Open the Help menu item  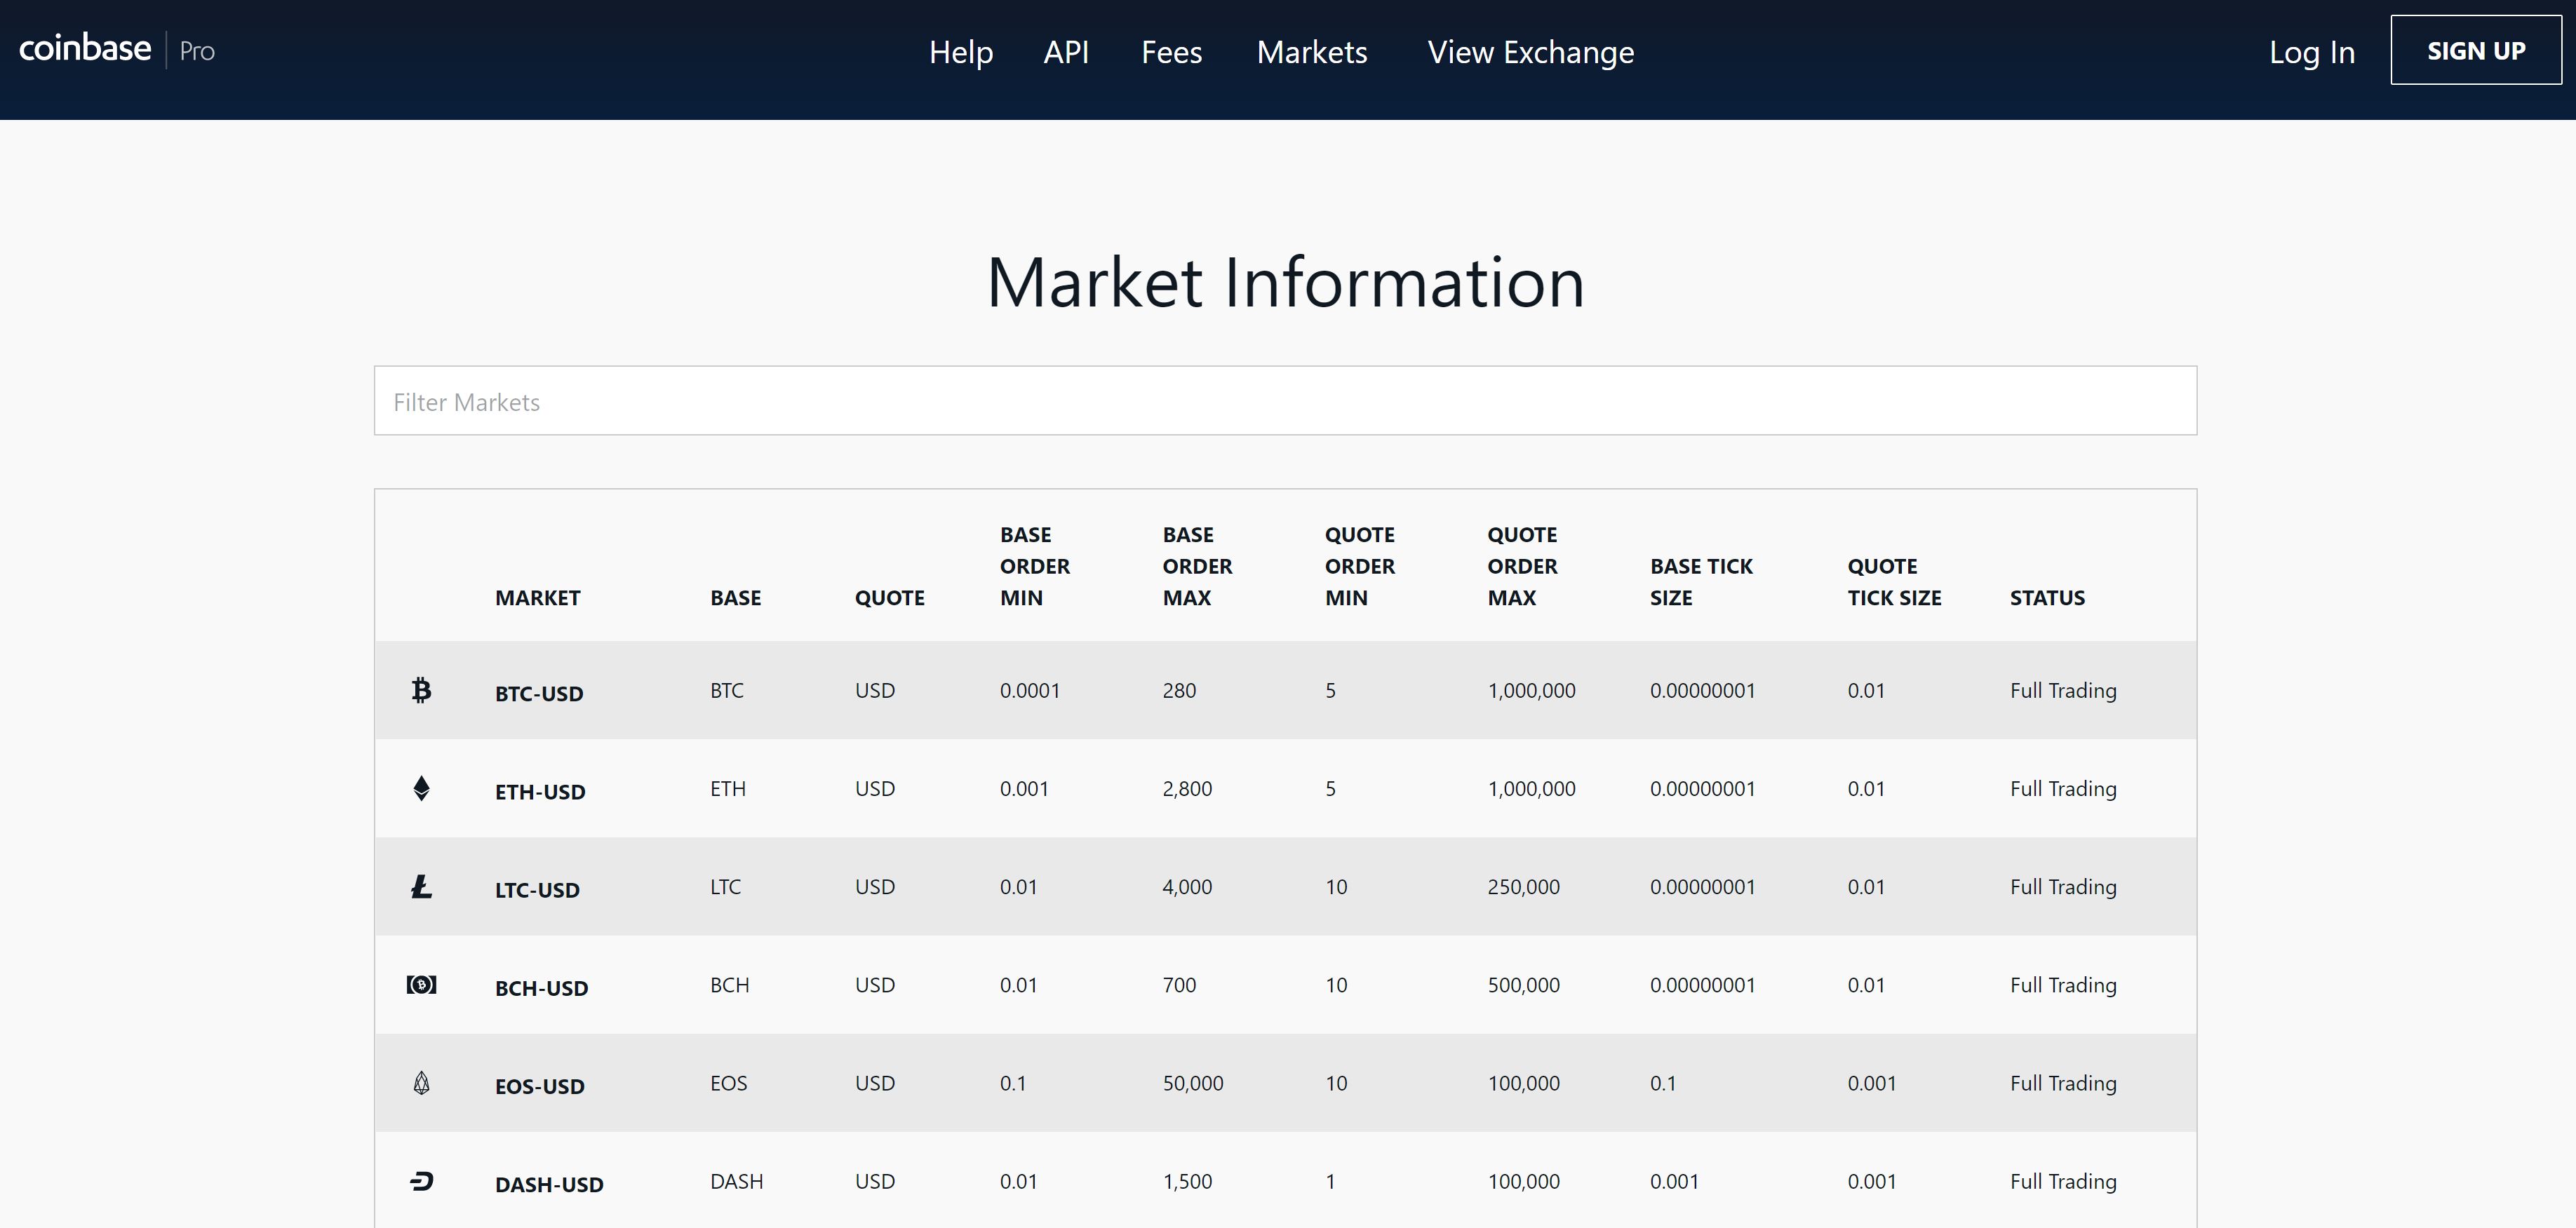(960, 52)
